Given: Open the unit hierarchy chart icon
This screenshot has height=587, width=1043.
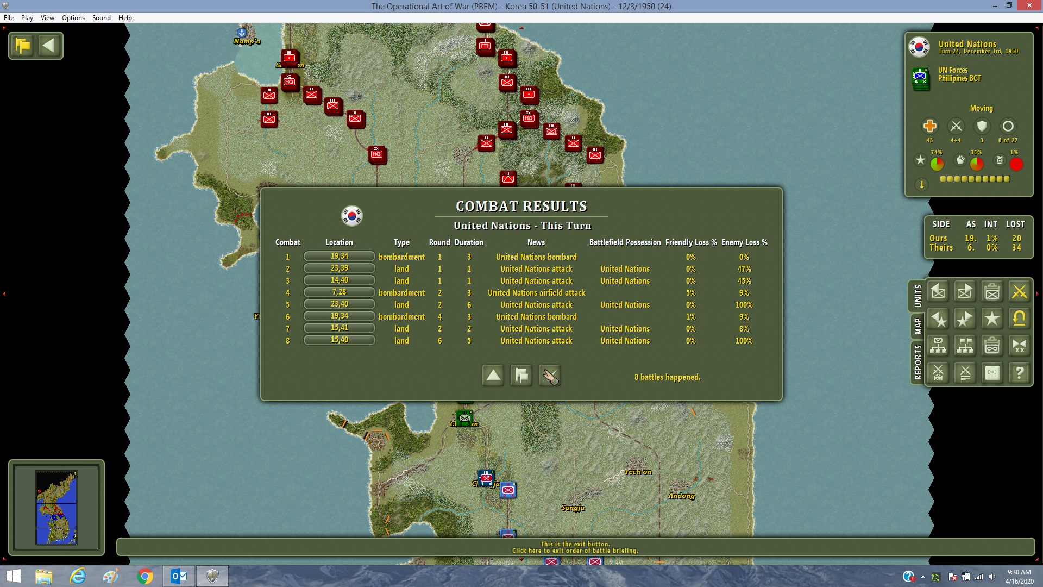Looking at the screenshot, I should pos(938,346).
